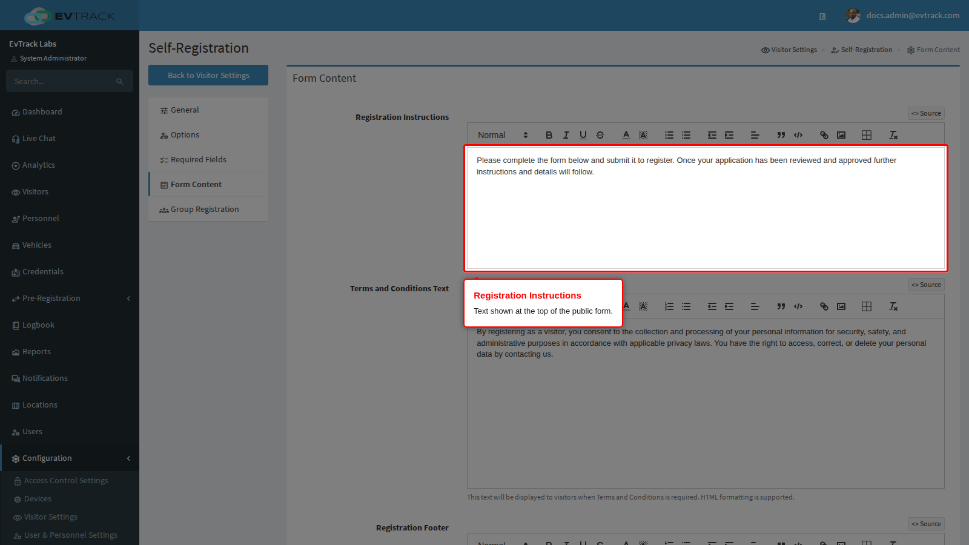The height and width of the screenshot is (545, 969).
Task: Click Source button for Registration Instructions
Action: point(926,113)
